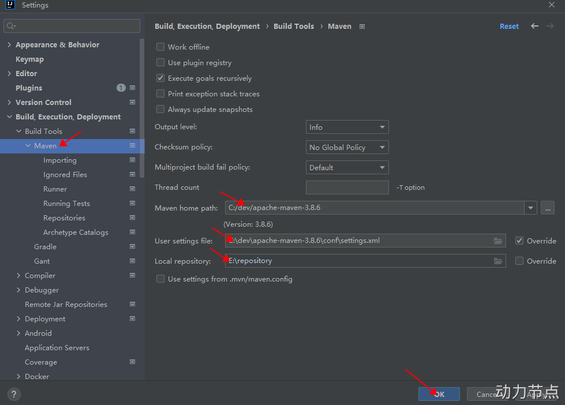Click the Maven home path browse button
Viewport: 565px width, 405px height.
(x=548, y=208)
